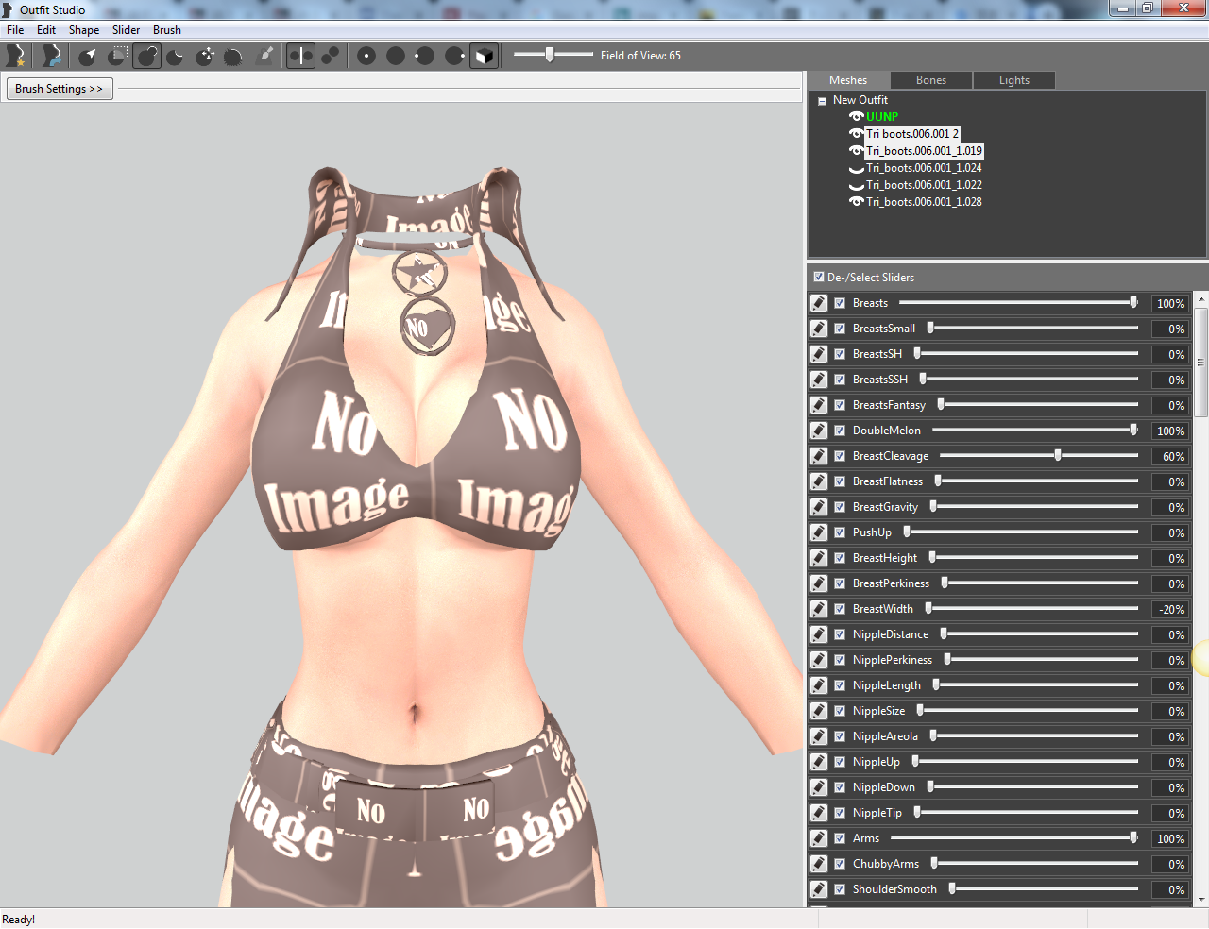Click the New Outfit root label
Image resolution: width=1209 pixels, height=929 pixels.
pyautogui.click(x=860, y=100)
